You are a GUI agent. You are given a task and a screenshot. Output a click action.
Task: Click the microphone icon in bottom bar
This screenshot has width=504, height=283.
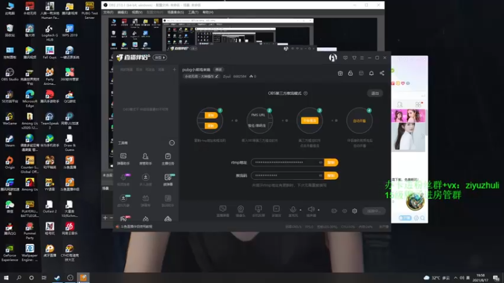[x=293, y=210]
